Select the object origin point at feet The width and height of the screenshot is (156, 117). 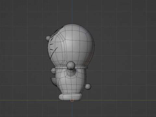click(72, 100)
